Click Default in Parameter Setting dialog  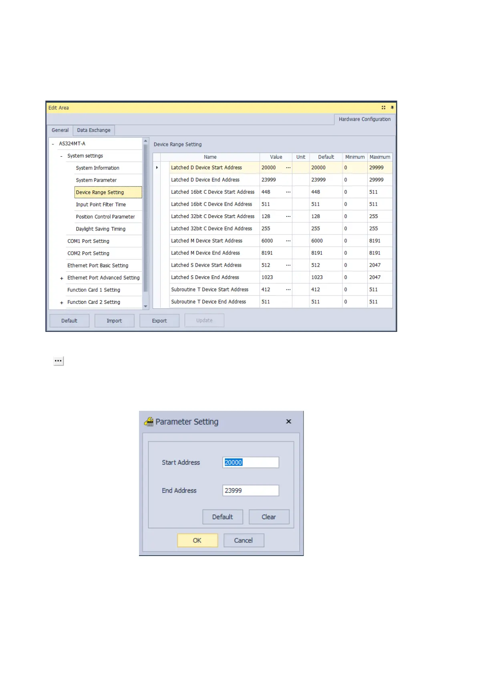pos(223,517)
